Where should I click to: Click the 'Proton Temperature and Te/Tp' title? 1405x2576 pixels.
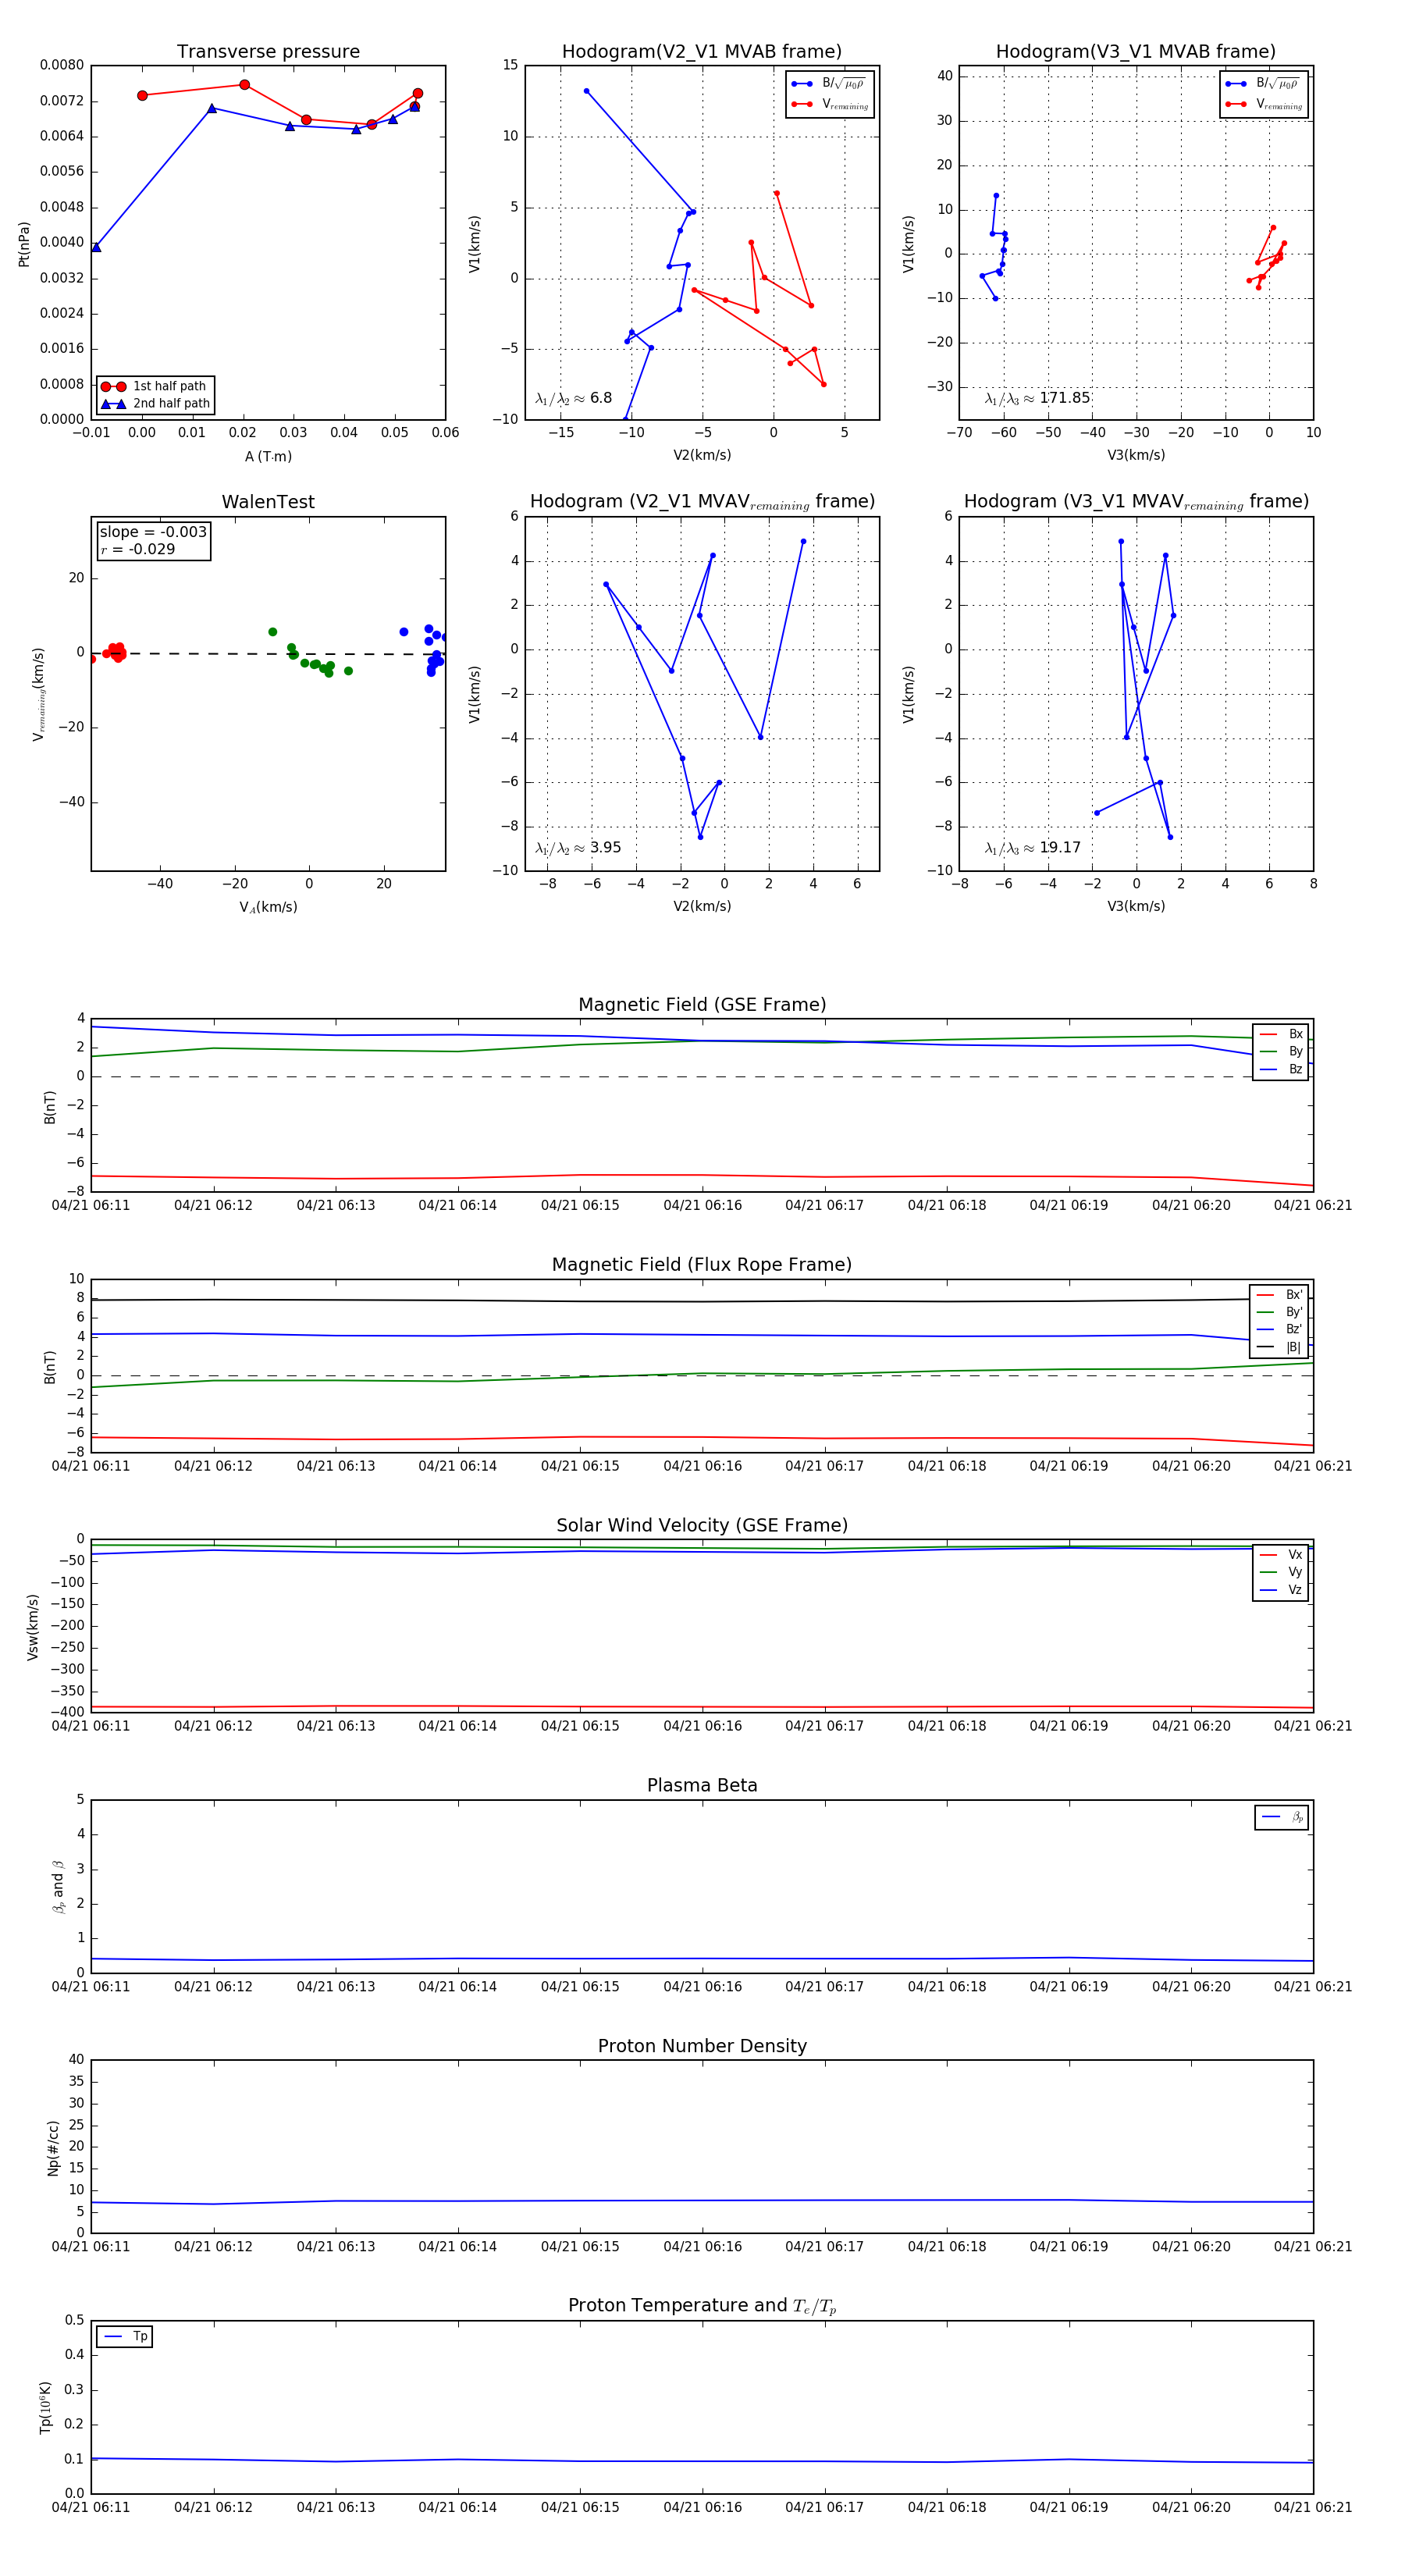pyautogui.click(x=702, y=2306)
